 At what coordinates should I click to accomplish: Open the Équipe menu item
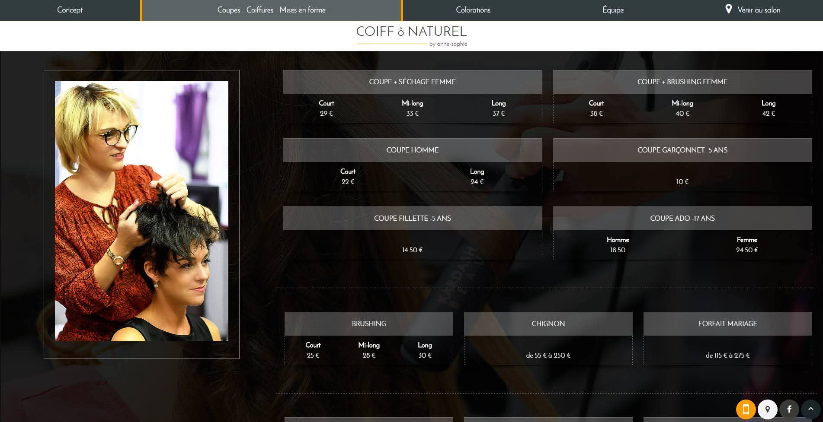tap(613, 10)
